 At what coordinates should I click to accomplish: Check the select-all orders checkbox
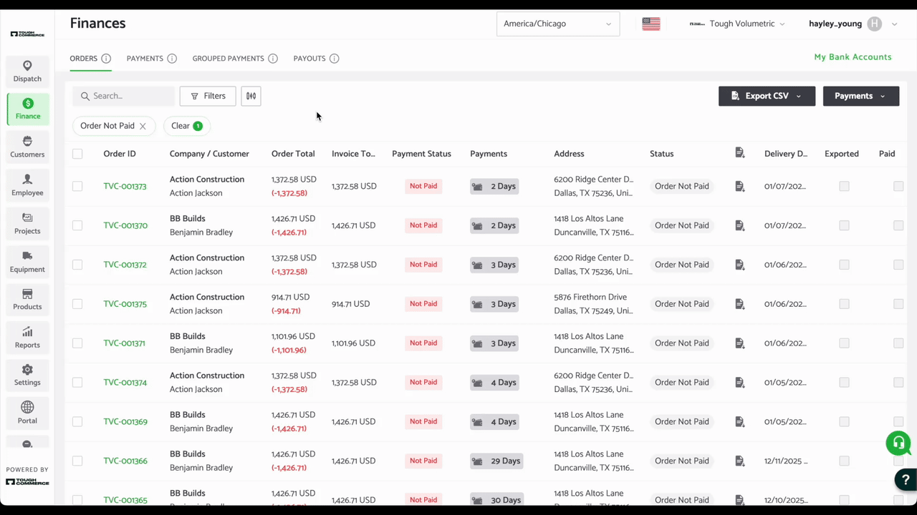pyautogui.click(x=77, y=153)
